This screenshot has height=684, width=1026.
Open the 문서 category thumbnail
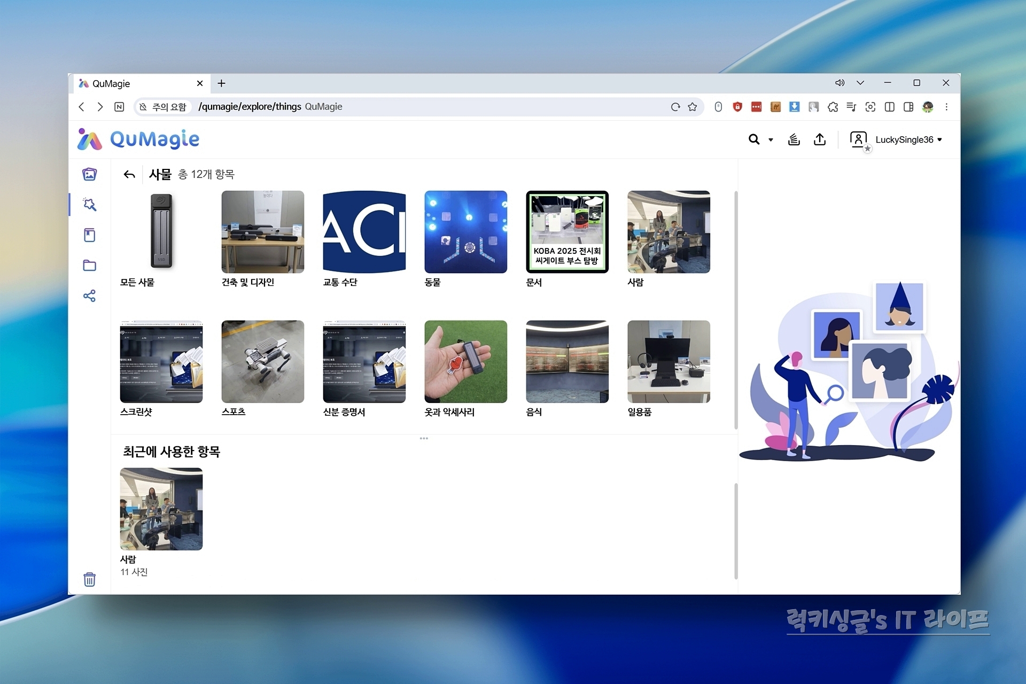(568, 232)
